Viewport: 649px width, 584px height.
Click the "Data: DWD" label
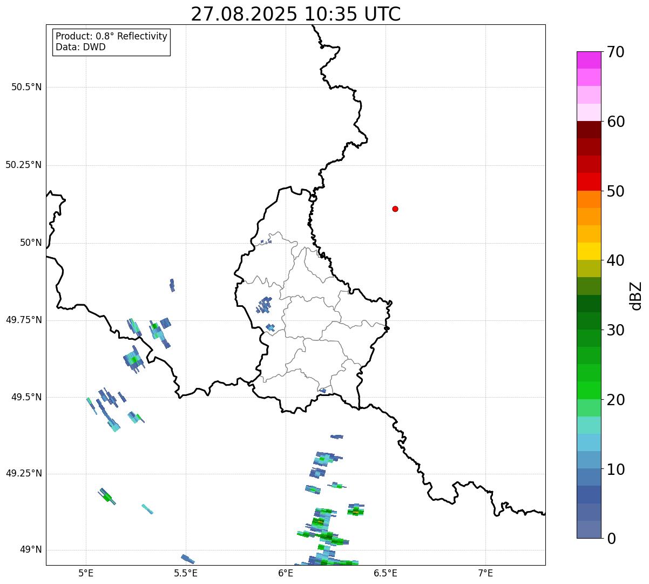[x=80, y=47]
